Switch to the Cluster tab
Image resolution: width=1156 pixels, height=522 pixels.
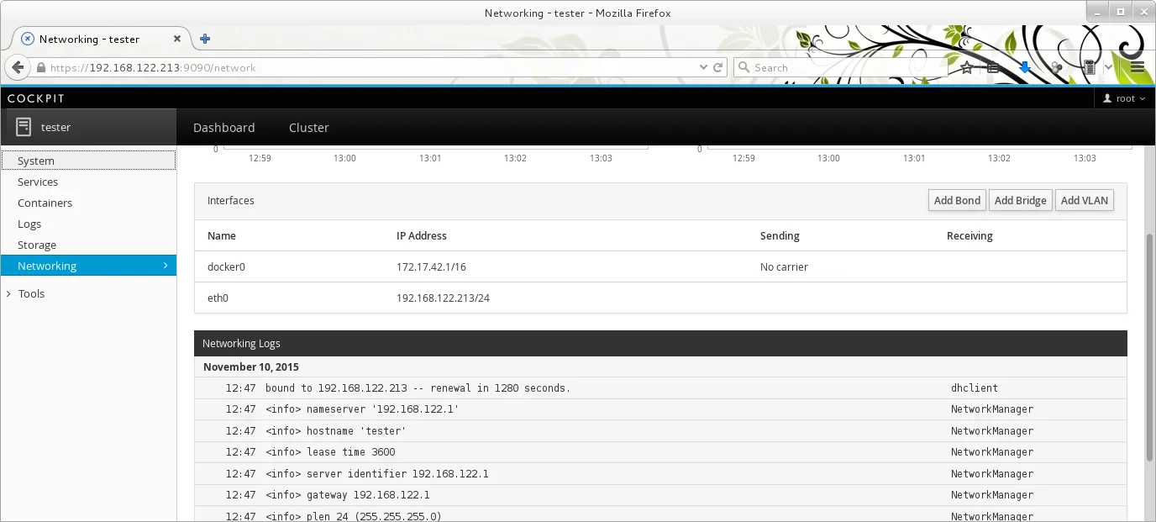click(308, 128)
